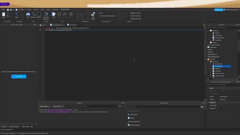
Task: Select the Humanoid object in Explorer
Action: (218, 64)
